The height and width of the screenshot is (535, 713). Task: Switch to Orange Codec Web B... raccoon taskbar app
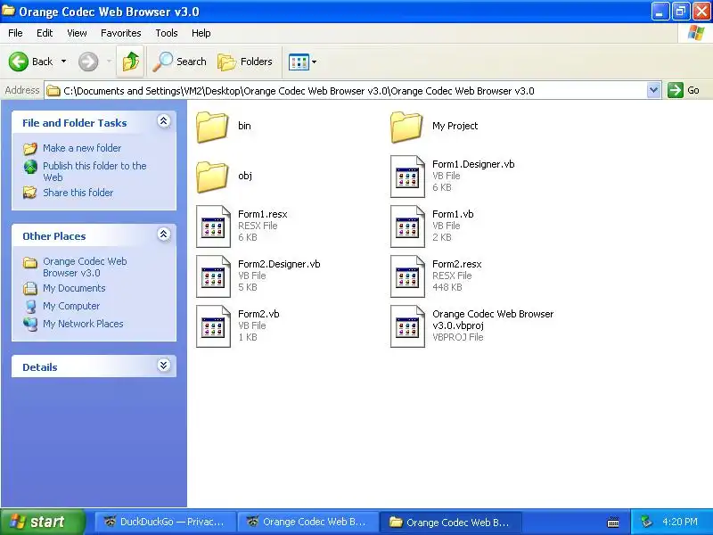[x=307, y=522]
